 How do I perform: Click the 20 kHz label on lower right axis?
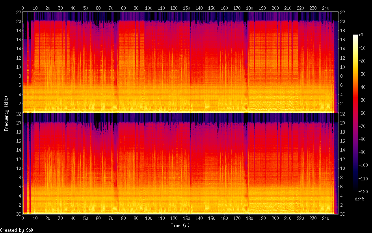click(343, 123)
